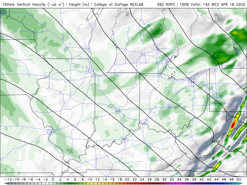The width and height of the screenshot is (247, 185).
Task: Click the '40' color scale label
Action: click(202, 179)
